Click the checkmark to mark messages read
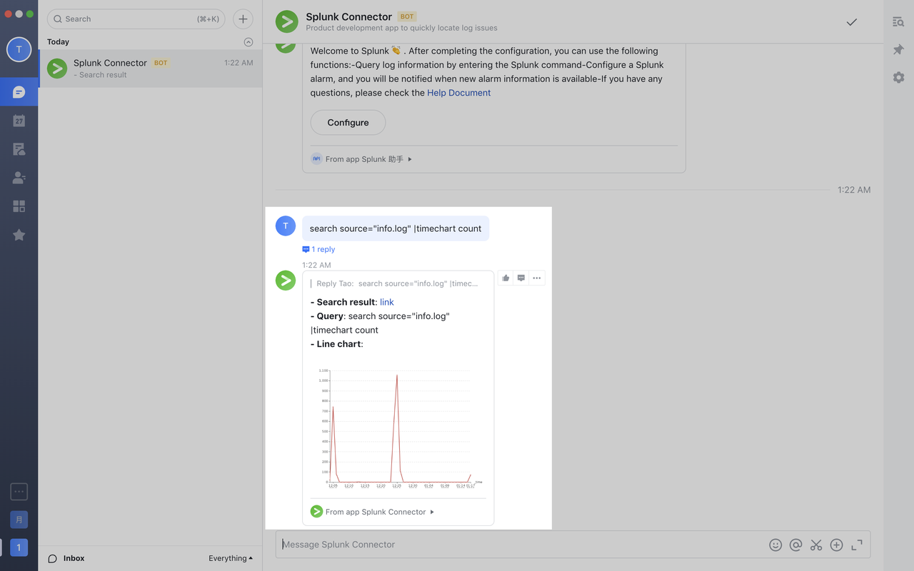The image size is (914, 571). point(851,21)
